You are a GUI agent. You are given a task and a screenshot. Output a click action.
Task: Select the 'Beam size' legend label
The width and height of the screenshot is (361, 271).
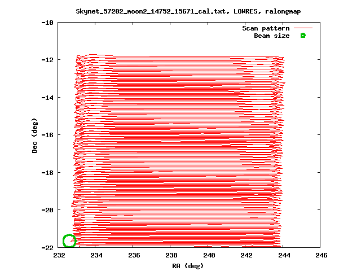point(272,36)
